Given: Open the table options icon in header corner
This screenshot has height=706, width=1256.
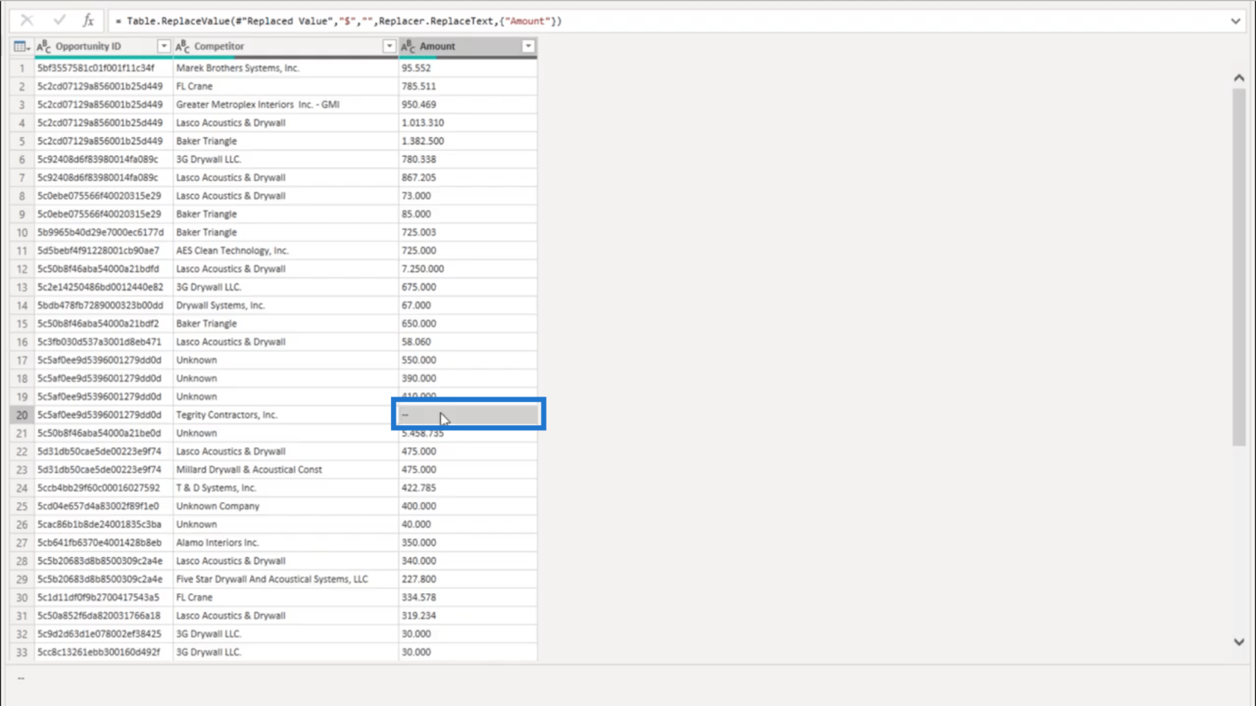Looking at the screenshot, I should point(21,46).
